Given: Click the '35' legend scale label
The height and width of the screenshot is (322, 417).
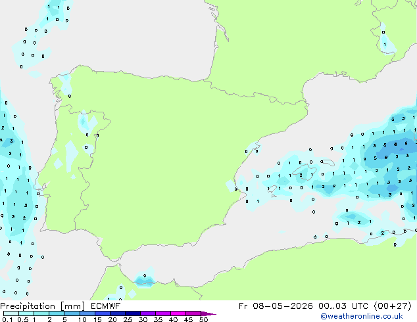Looking at the screenshot, I should tap(158, 319).
